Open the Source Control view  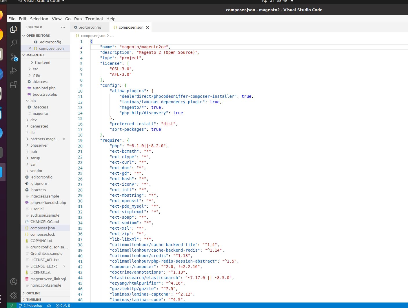14,57
